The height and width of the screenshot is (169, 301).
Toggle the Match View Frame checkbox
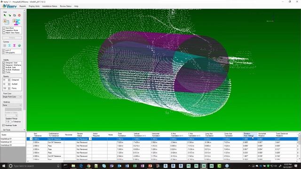[x=4, y=32]
